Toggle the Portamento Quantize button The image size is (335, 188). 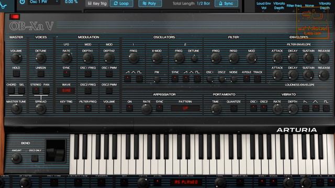point(234,108)
